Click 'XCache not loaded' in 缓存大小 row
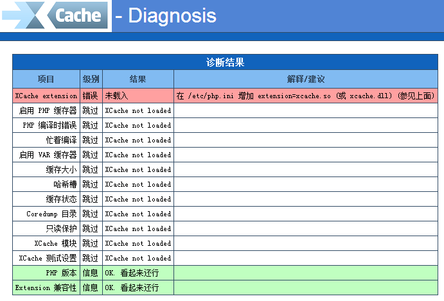The height and width of the screenshot is (301, 444). 138,169
